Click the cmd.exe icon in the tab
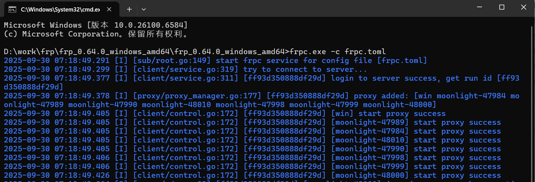This screenshot has width=535, height=182. [x=12, y=9]
